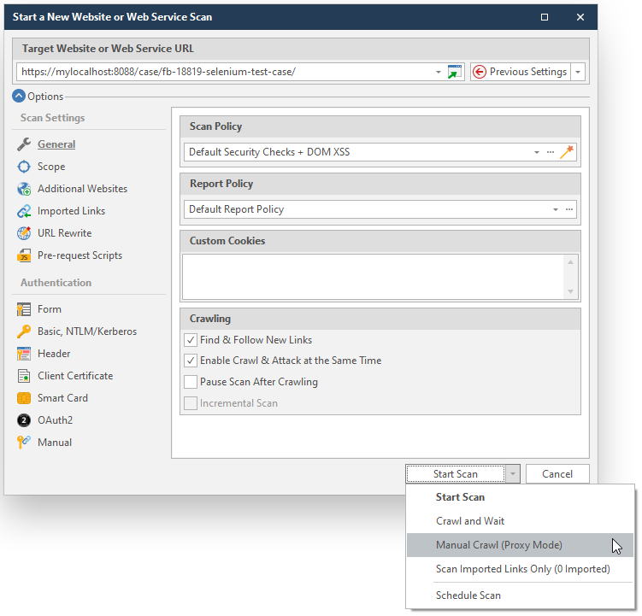Click the open-URL-in-browser icon beside the URL field
This screenshot has height=616, width=642.
(x=455, y=72)
